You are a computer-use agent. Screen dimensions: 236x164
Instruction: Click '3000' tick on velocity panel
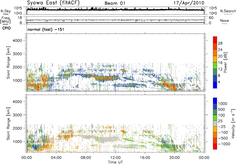click(x=17, y=115)
